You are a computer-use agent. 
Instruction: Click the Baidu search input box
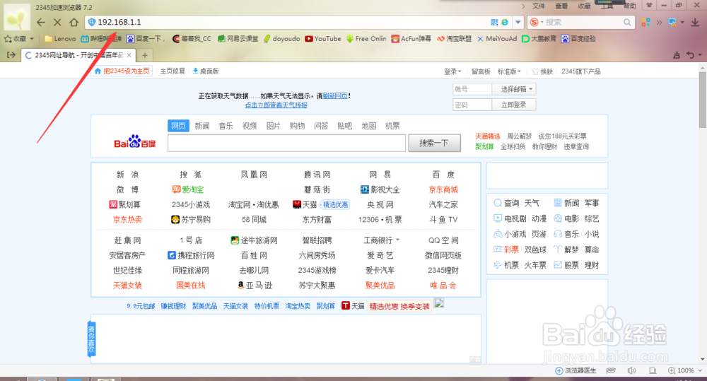pyautogui.click(x=287, y=143)
